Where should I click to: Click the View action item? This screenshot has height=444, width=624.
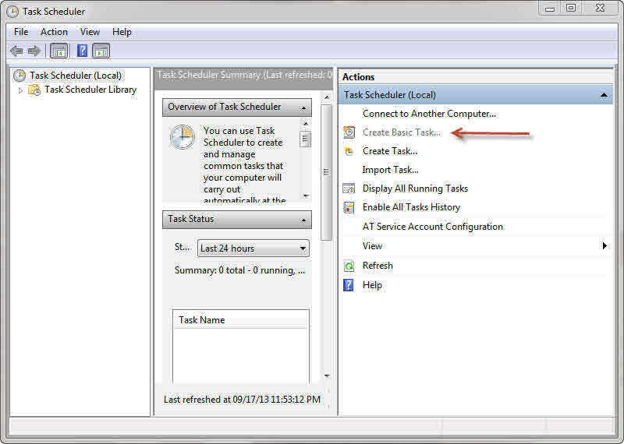[x=372, y=246]
